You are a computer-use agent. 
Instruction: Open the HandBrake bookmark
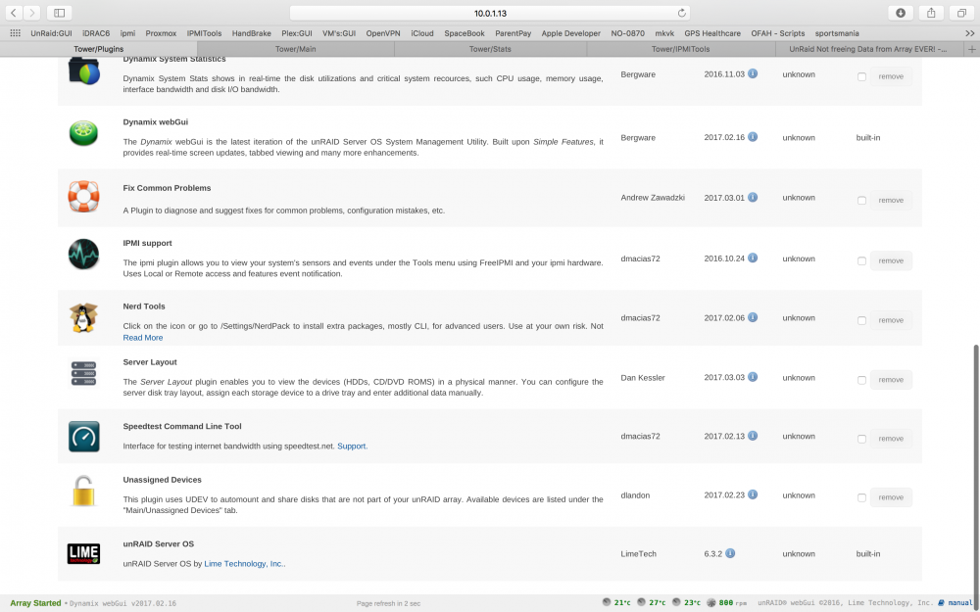pyautogui.click(x=251, y=33)
